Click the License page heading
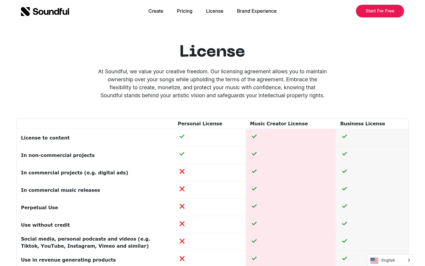This screenshot has height=266, width=425. tap(212, 51)
